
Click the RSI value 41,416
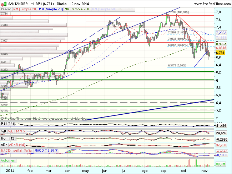click(221, 126)
